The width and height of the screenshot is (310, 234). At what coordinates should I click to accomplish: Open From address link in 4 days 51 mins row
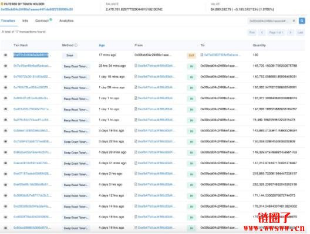point(156,163)
